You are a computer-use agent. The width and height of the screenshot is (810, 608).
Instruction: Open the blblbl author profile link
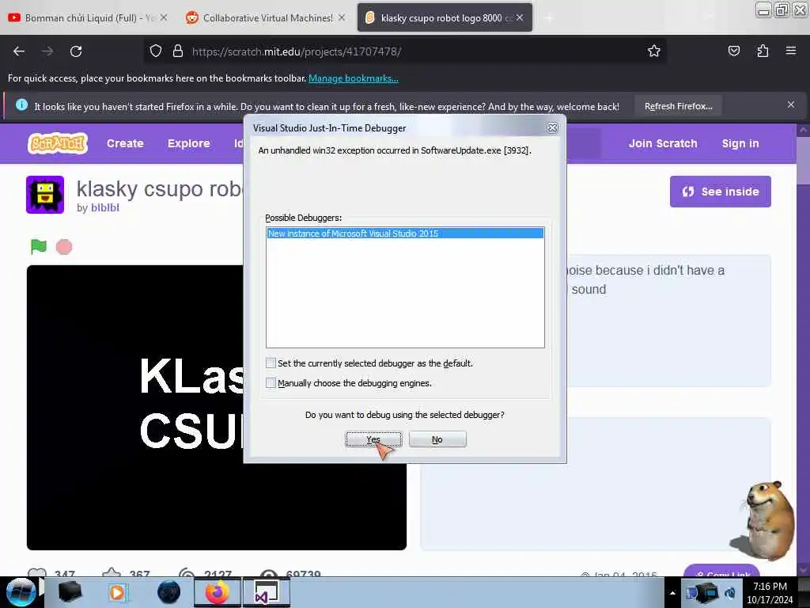pyautogui.click(x=105, y=207)
